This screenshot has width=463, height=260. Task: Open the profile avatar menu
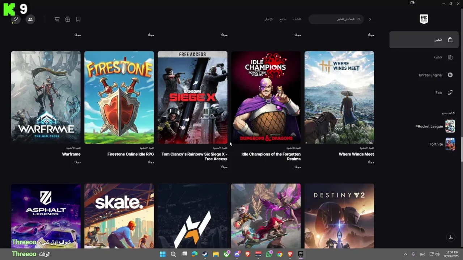pos(15,19)
